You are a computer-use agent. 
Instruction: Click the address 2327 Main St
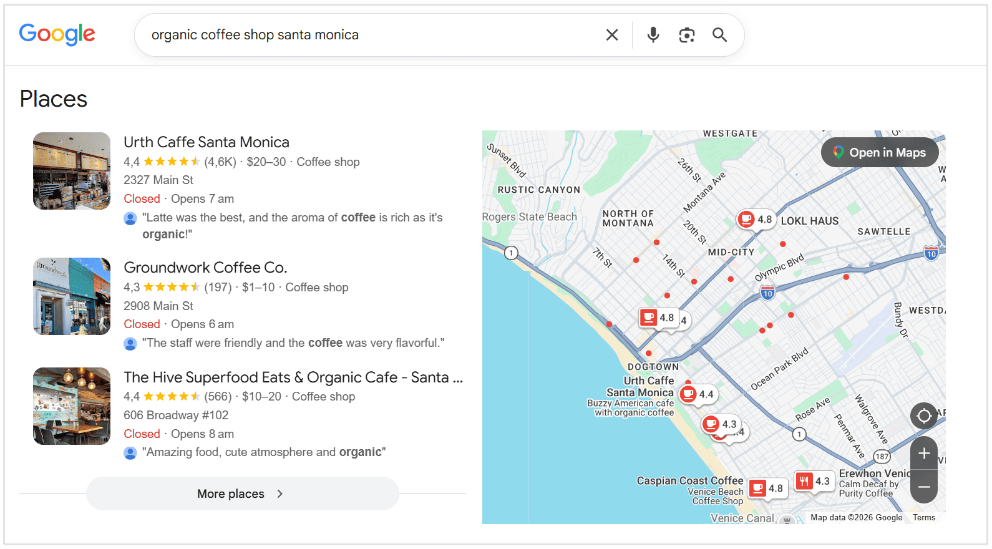pos(158,180)
